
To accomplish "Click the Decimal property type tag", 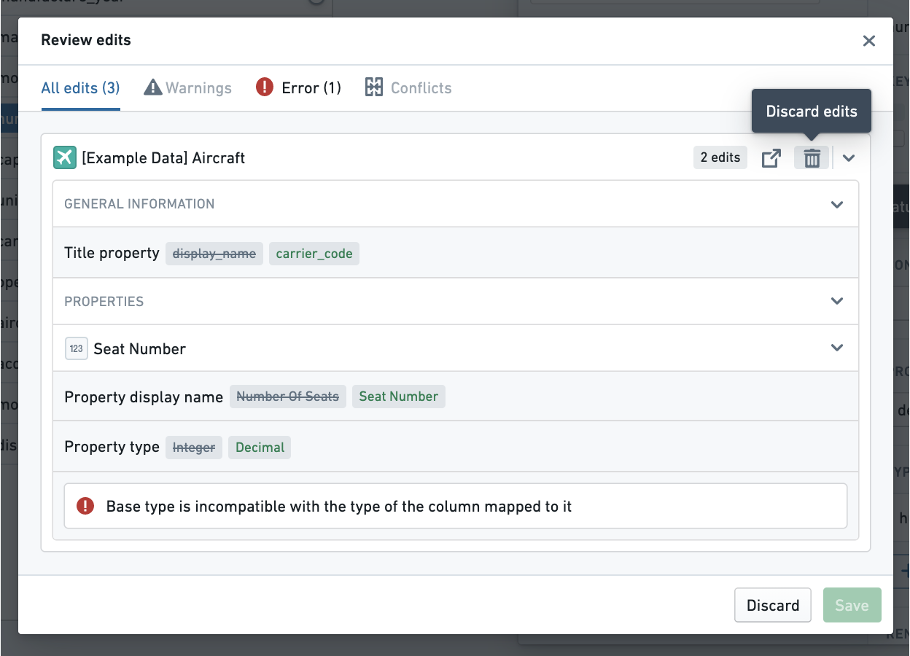I will click(260, 448).
